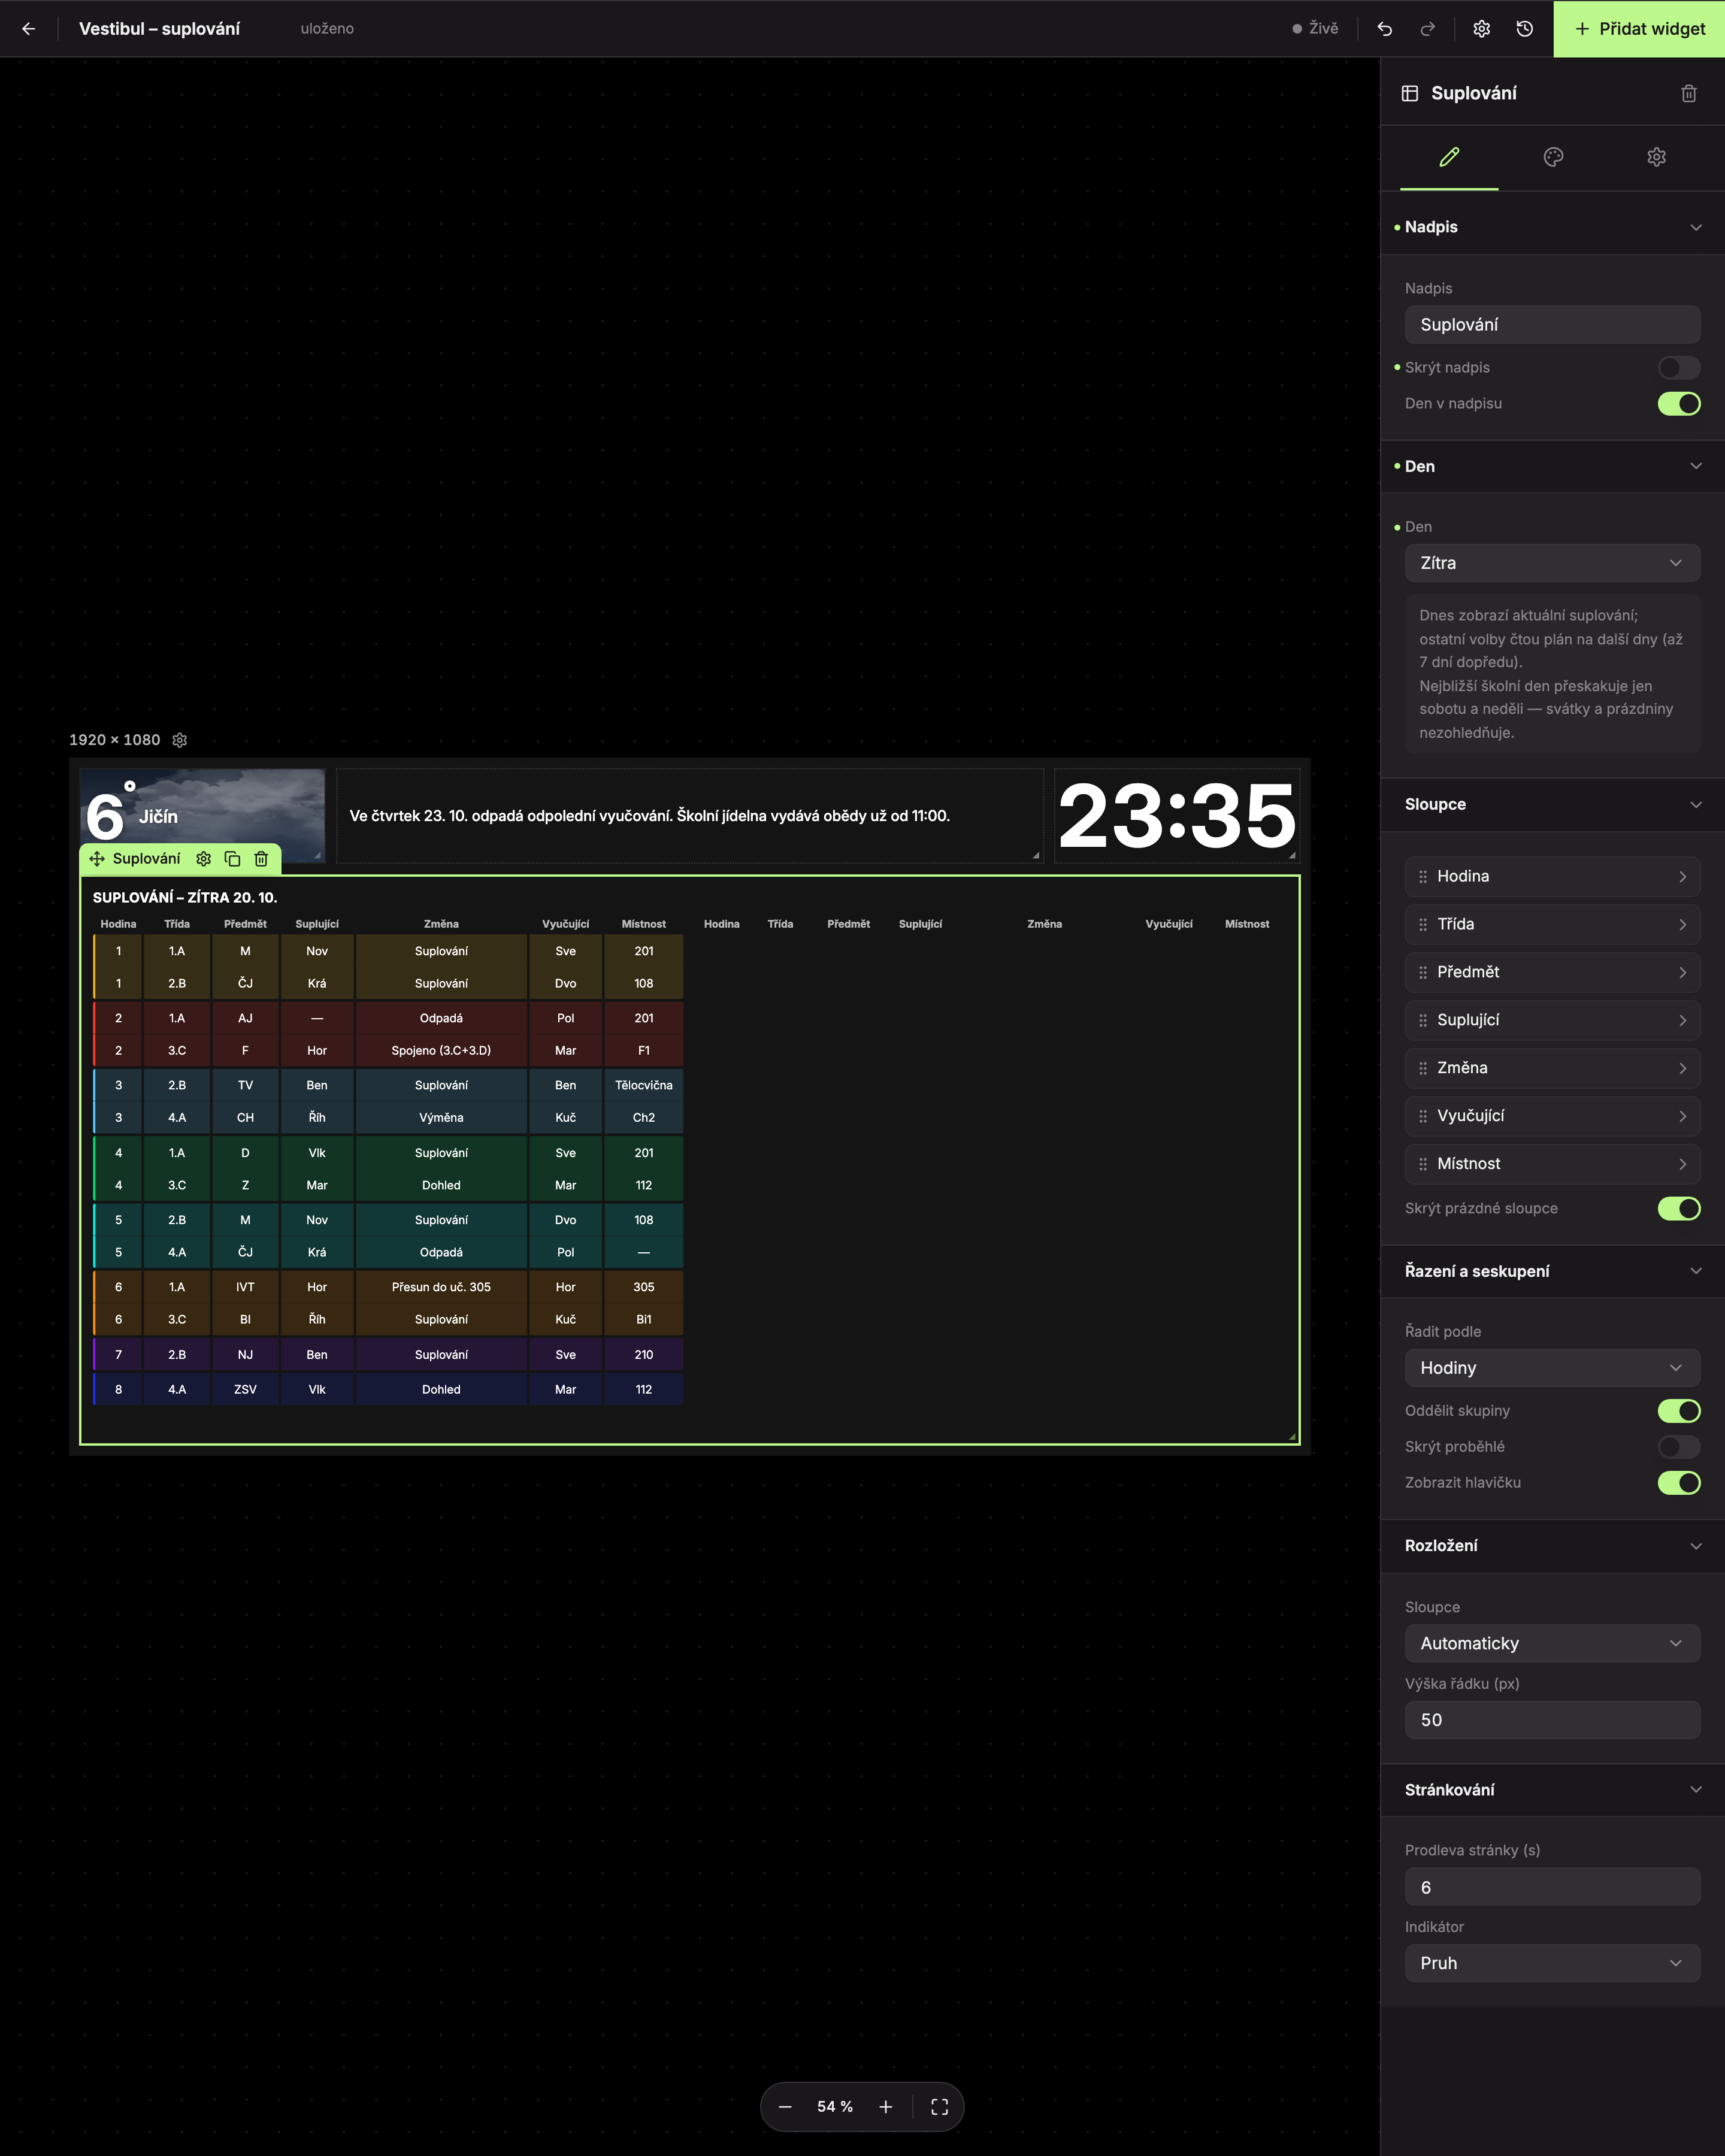Fit canvas to screen icon
The height and width of the screenshot is (2156, 1725).
940,2107
